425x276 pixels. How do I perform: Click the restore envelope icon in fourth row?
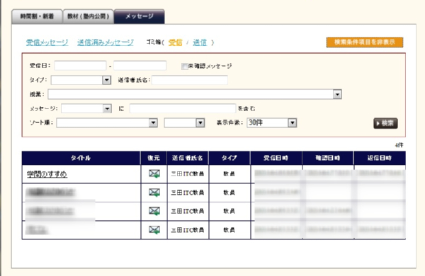tap(154, 230)
